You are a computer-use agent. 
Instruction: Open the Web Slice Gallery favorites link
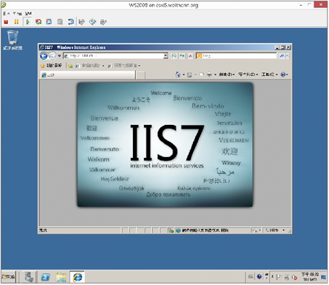(124, 66)
